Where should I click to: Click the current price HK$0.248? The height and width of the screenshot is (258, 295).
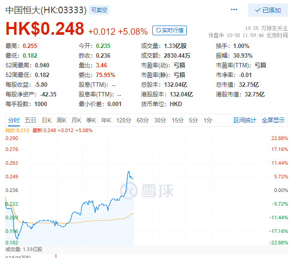tap(45, 29)
